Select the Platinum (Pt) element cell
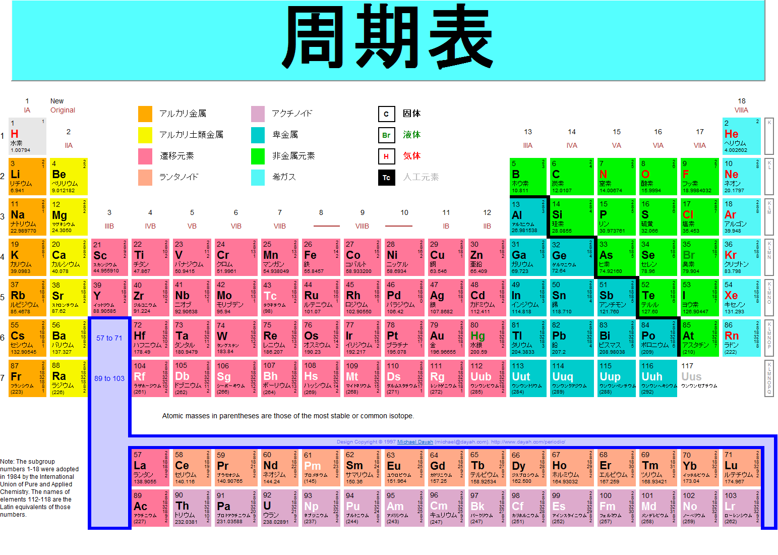 point(404,338)
